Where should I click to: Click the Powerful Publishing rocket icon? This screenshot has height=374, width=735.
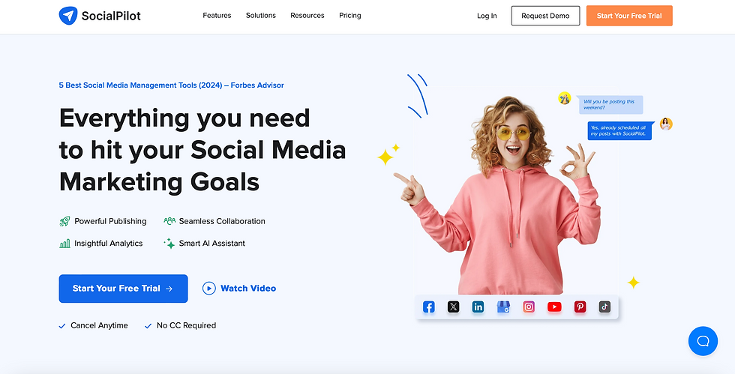[64, 221]
